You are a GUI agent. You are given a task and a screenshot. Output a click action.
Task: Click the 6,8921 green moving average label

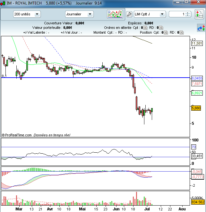click(197, 93)
